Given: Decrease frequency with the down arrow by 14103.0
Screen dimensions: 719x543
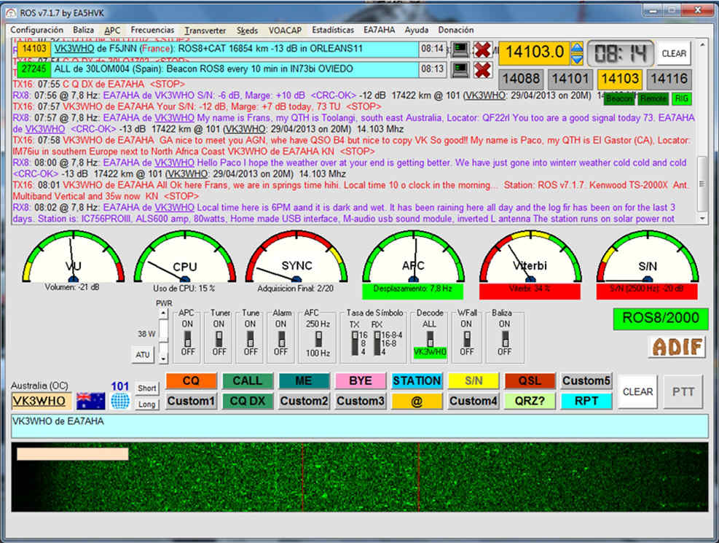Looking at the screenshot, I should coord(577,59).
